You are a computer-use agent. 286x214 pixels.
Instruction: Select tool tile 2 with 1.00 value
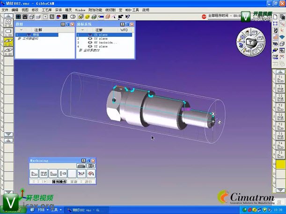tap(8, 32)
